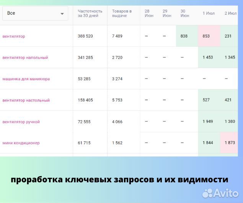Click position cell 1 453
Screen dimensions: 243x203
[x=209, y=57]
